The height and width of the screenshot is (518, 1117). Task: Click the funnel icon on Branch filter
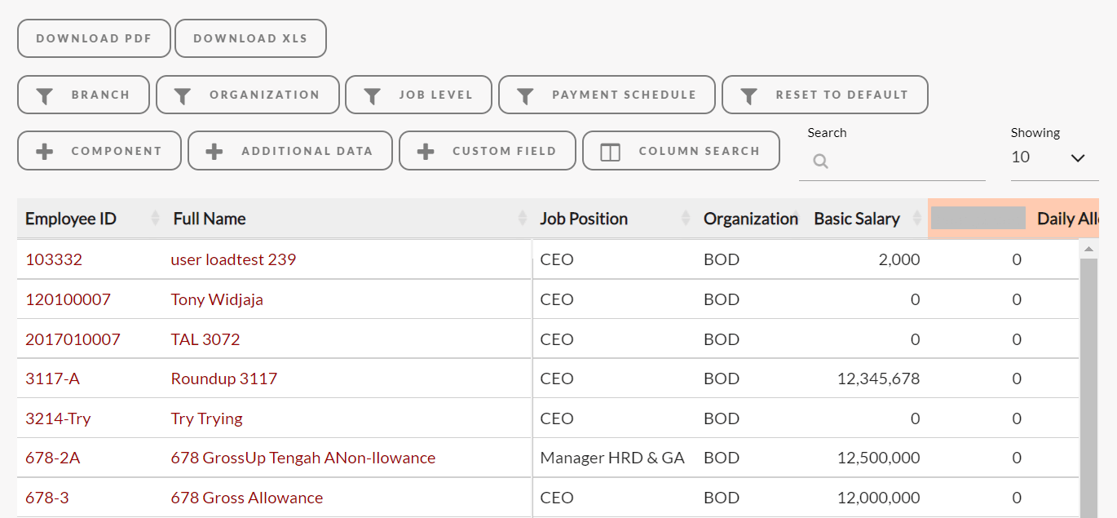46,95
